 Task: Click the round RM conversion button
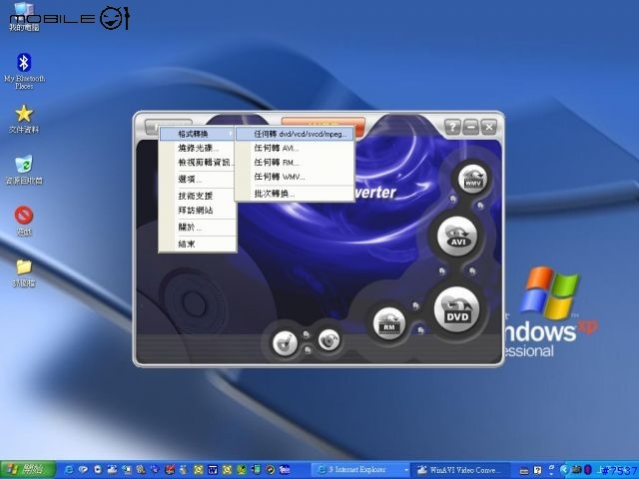pos(389,323)
